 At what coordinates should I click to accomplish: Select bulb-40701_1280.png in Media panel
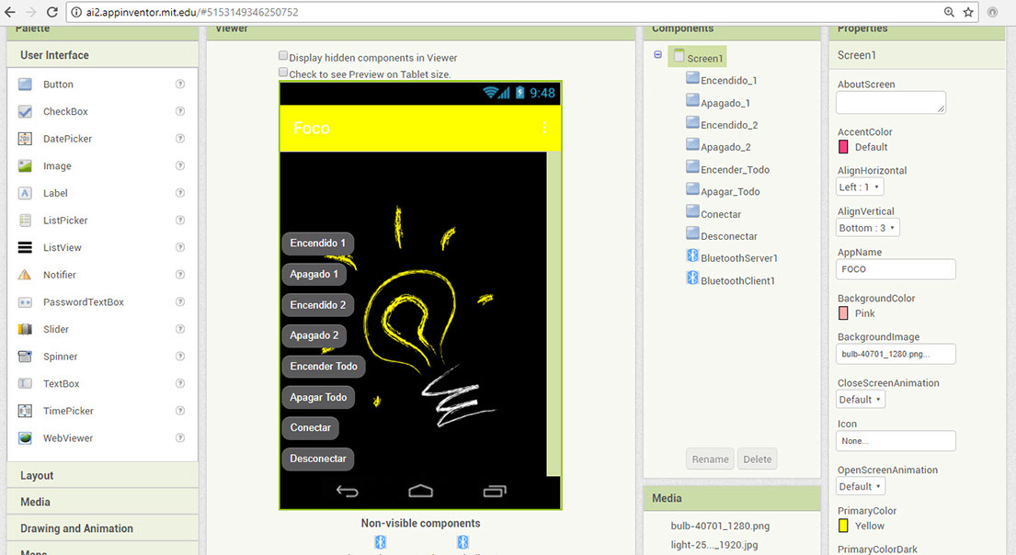tap(720, 526)
